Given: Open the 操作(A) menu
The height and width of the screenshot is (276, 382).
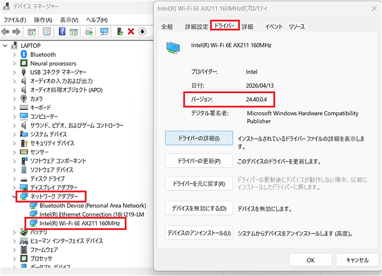Looking at the screenshot, I should click(43, 20).
